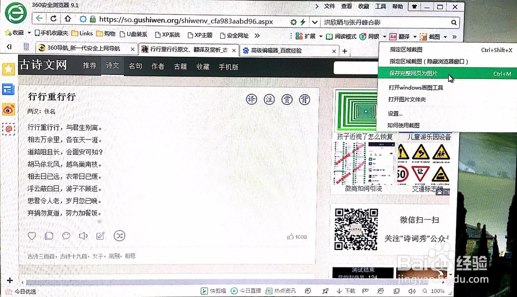Collapse the sidebar with left arrow toggle
The image size is (517, 297).
coord(9,47)
